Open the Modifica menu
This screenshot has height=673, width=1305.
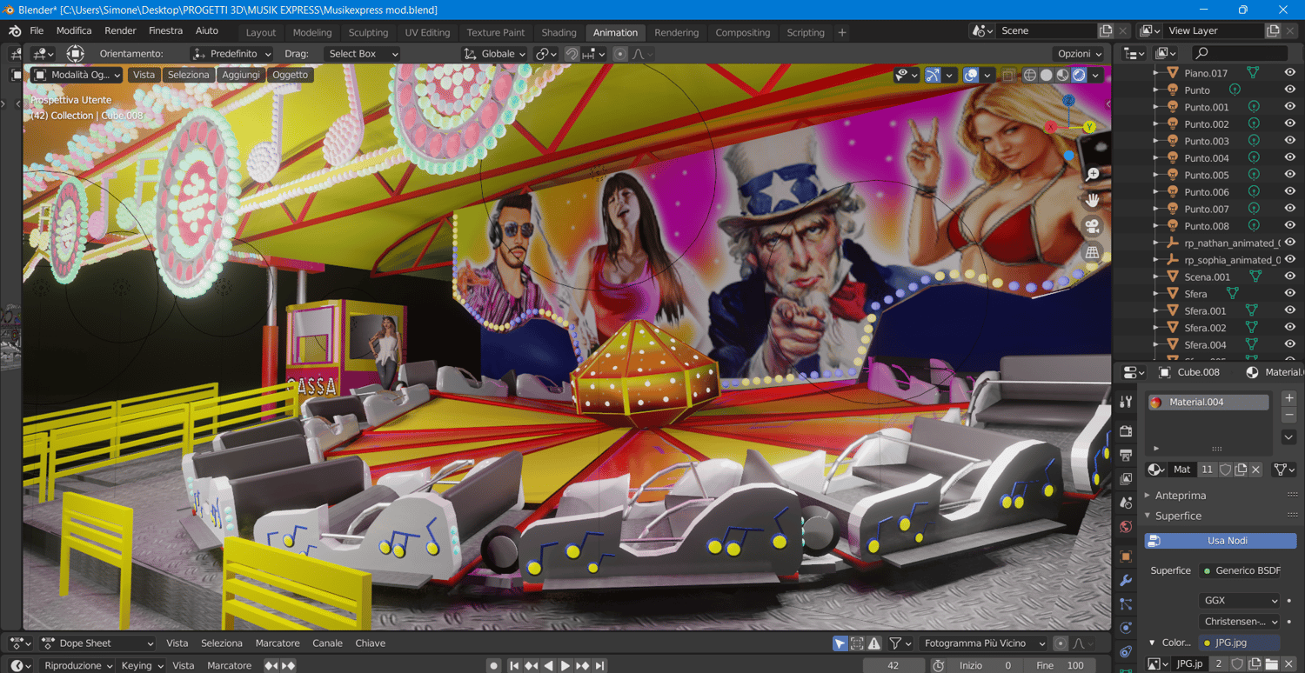(x=74, y=30)
